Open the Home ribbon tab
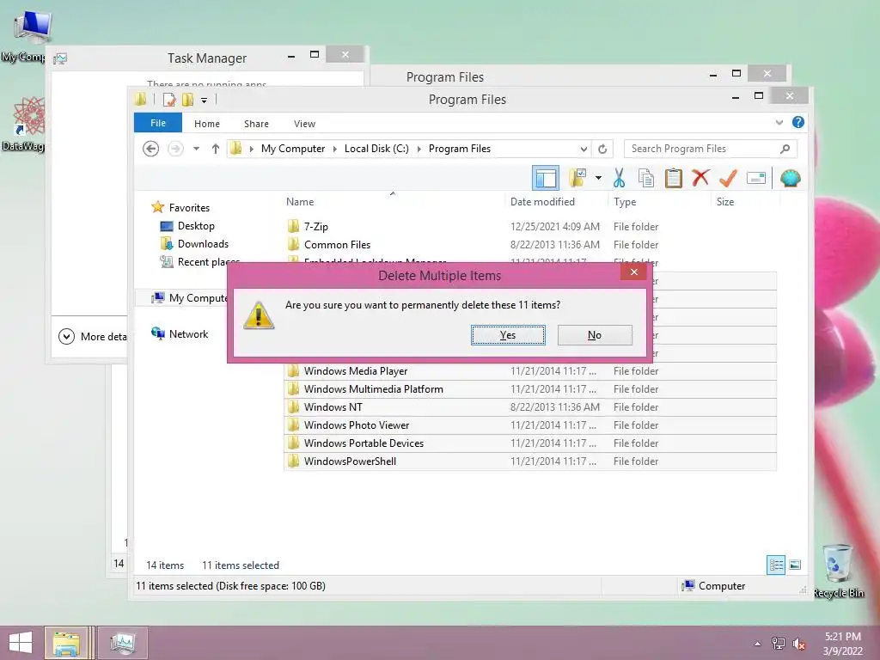 tap(207, 124)
